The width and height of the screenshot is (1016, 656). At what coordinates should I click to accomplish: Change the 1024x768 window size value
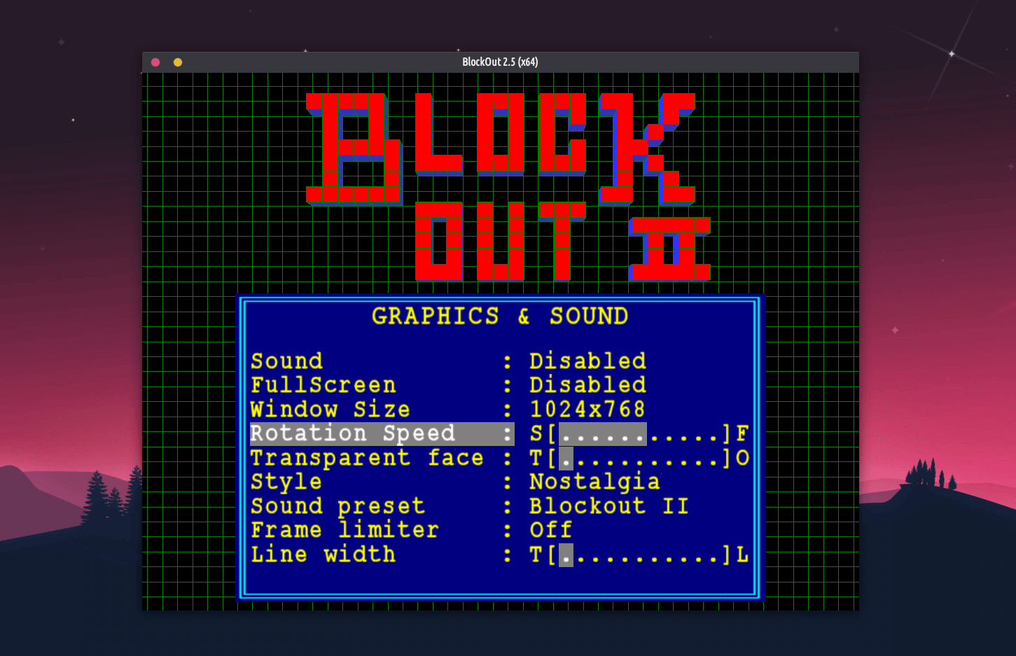click(587, 409)
